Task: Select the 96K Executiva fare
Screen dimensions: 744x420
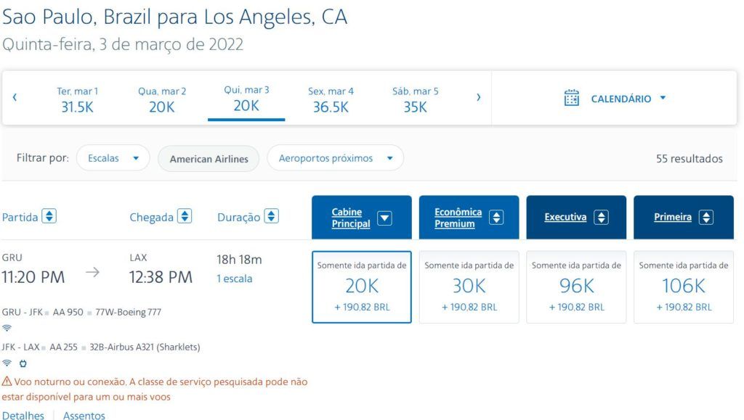Action: 576,287
